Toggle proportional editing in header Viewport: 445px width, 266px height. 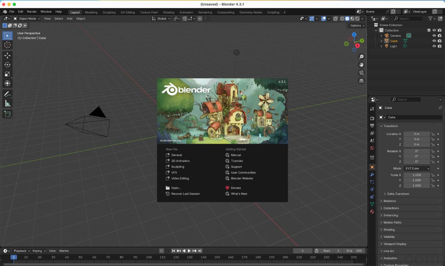[x=200, y=18]
